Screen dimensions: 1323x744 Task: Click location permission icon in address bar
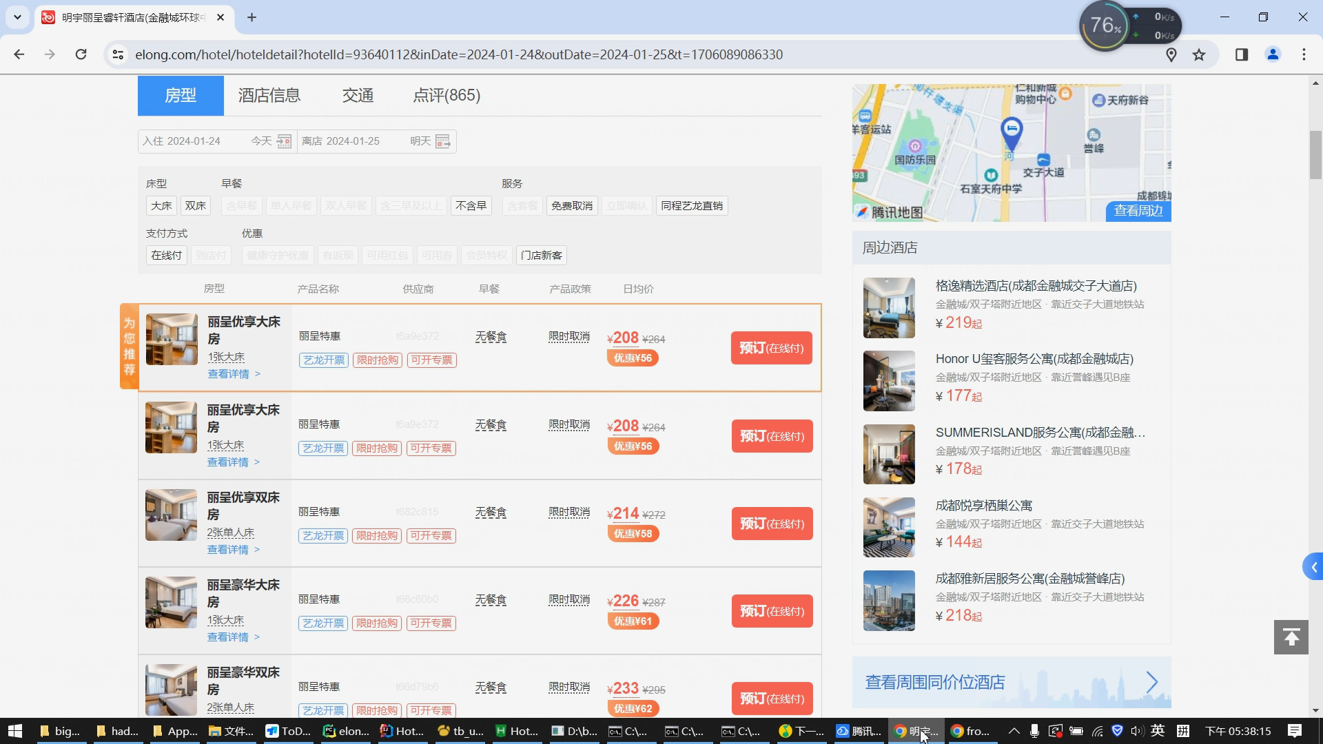(1171, 54)
